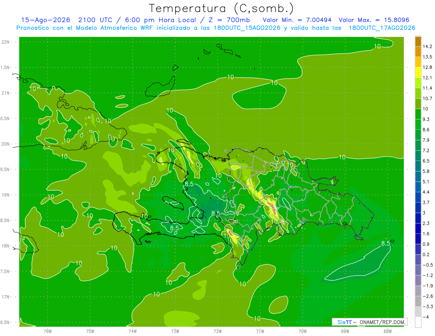The image size is (435, 336).
Task: Click the "68W" longitude label
Action: click(388, 331)
